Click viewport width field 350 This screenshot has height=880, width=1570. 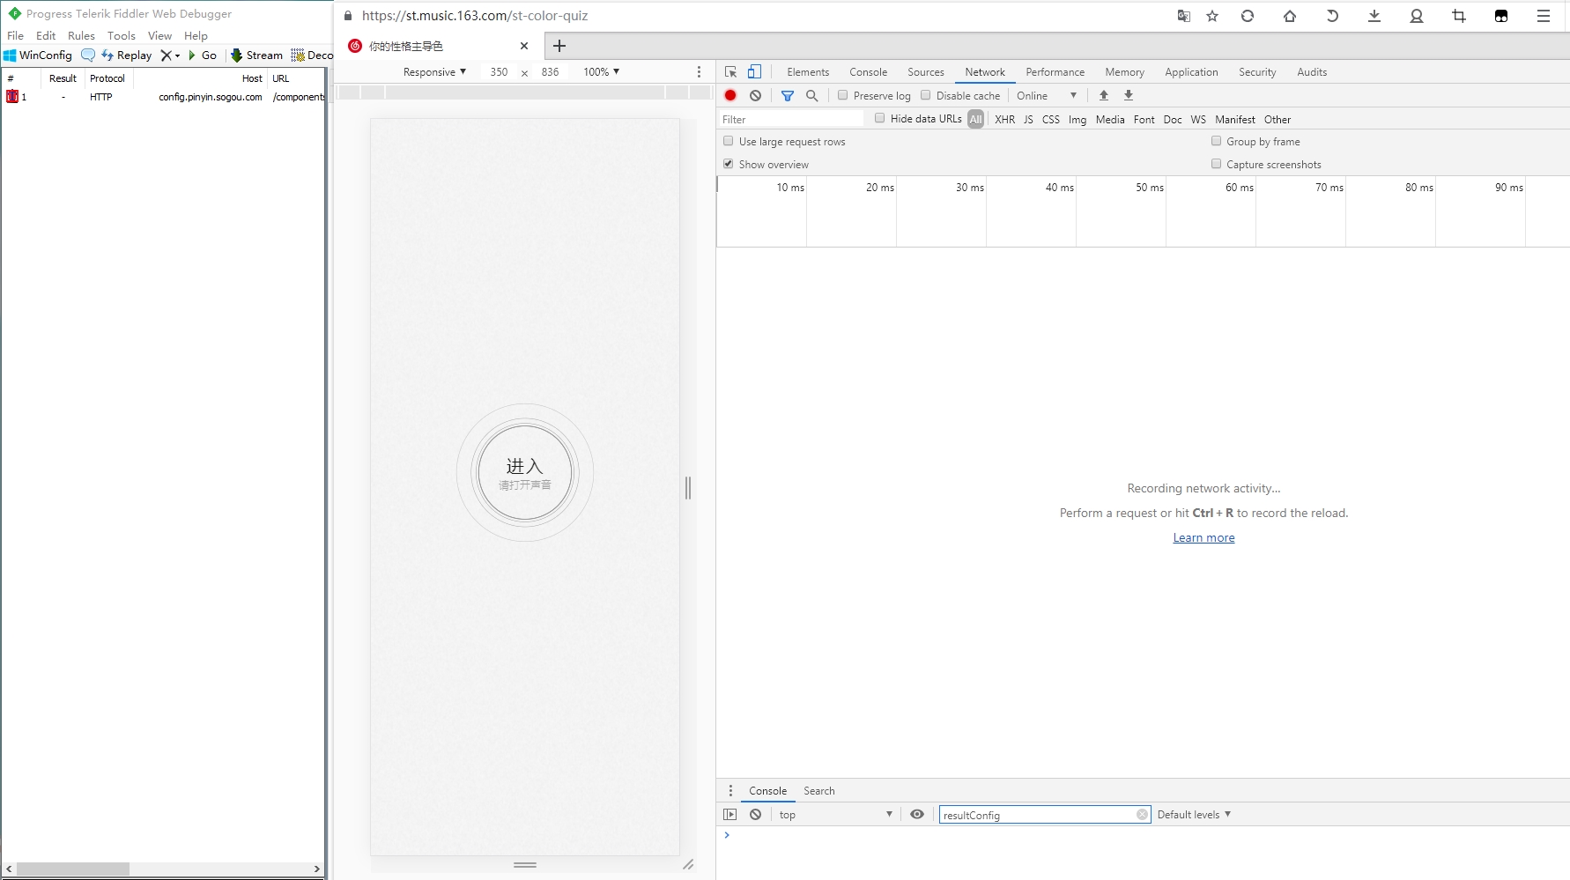[499, 72]
